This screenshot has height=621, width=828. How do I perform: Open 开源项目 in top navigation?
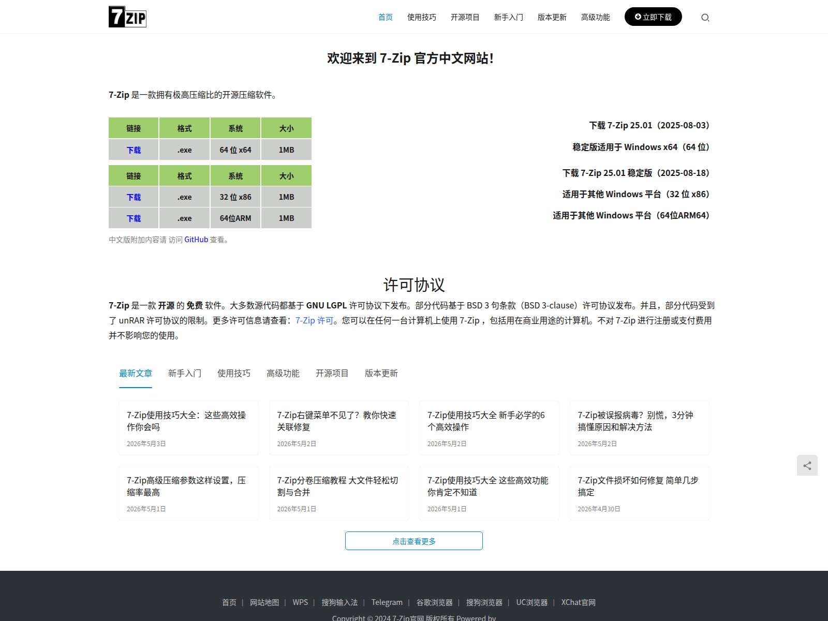465,17
